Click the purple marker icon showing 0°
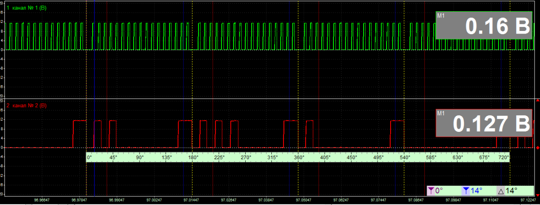Image resolution: width=540 pixels, height=205 pixels. coord(432,191)
